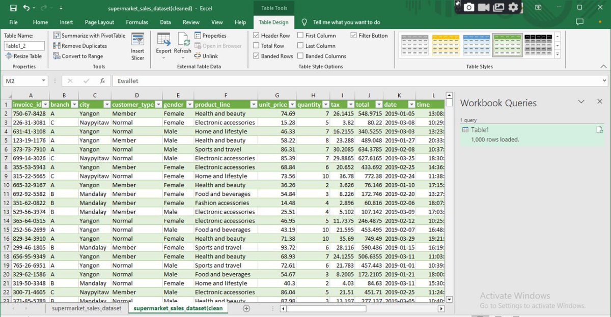Click Convert to Range
Viewport: 611px width, 317px height.
pyautogui.click(x=78, y=56)
